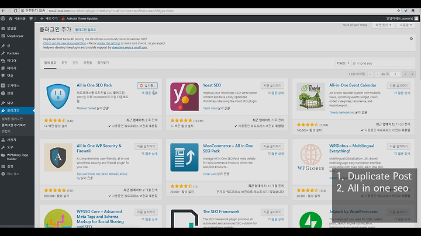This screenshot has width=421, height=236.
Task: Open 'Check out the new documentation' link
Action: [65, 43]
